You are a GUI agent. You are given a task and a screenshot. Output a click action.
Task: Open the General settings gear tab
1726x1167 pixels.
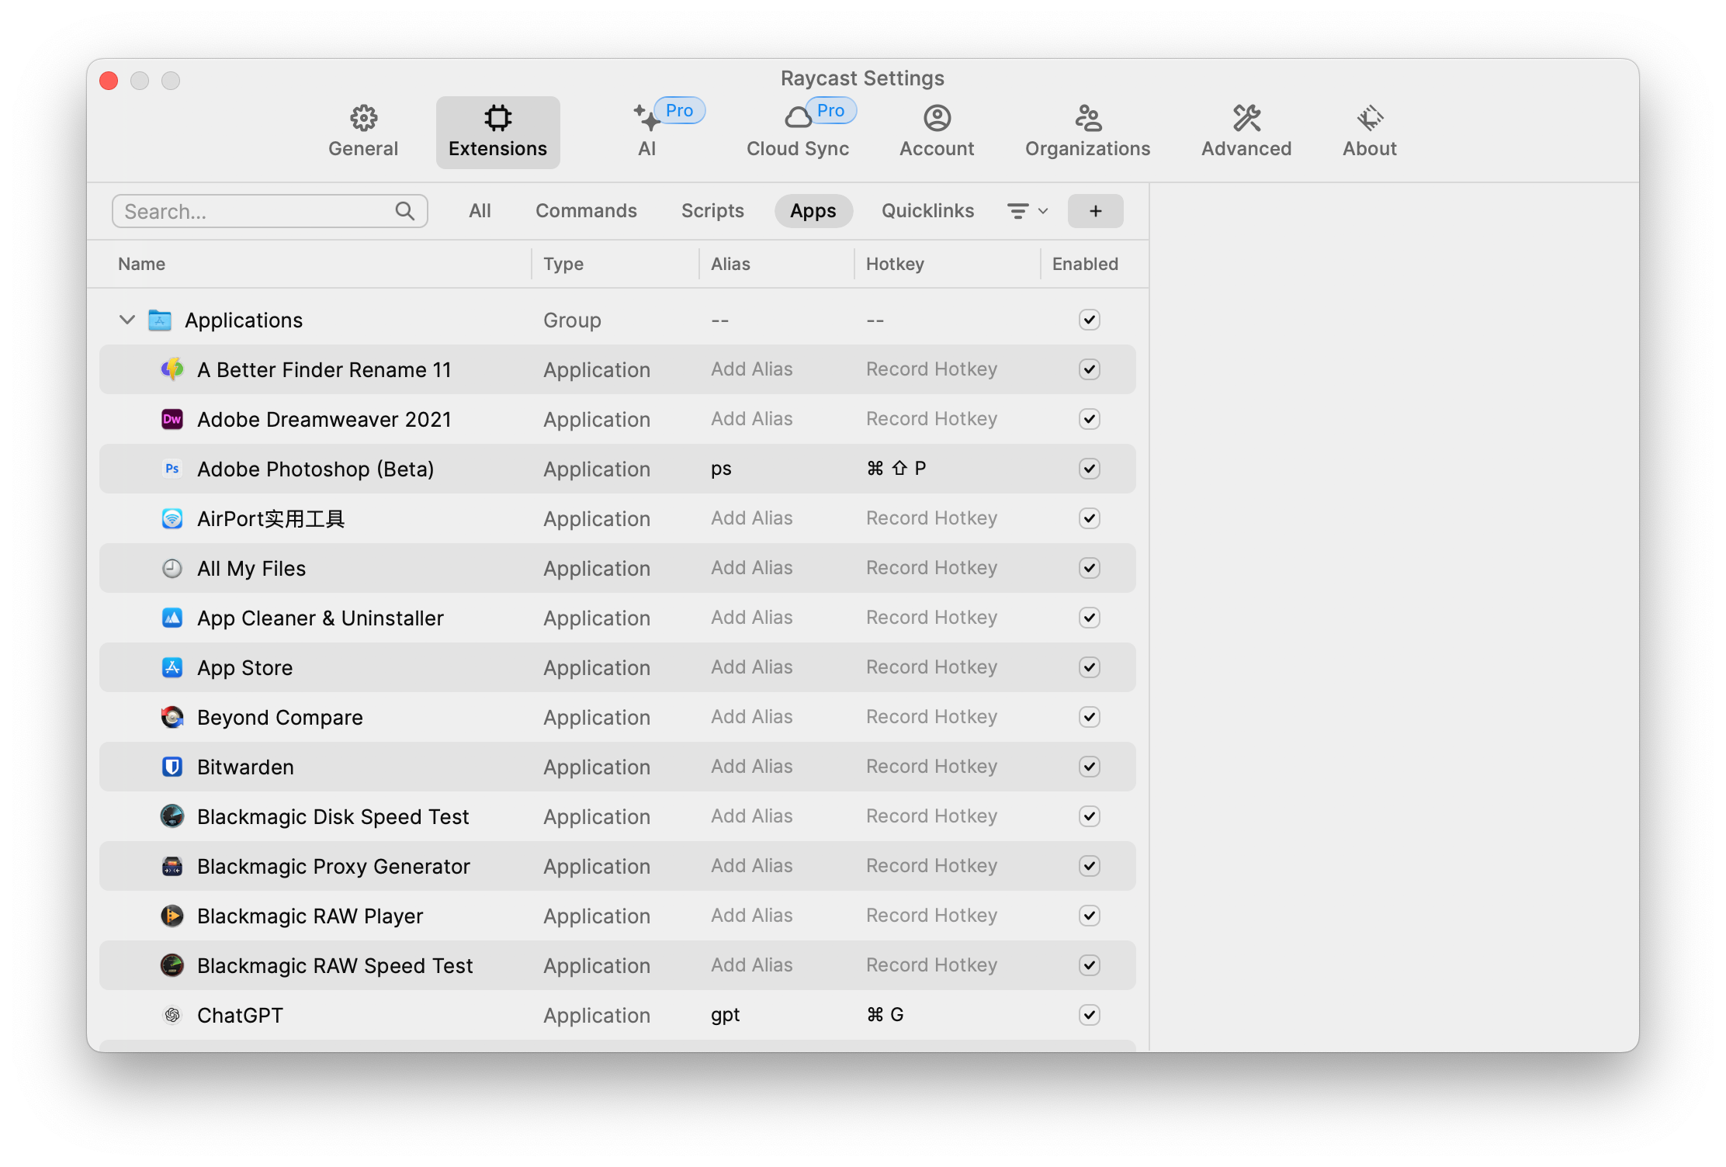coord(363,132)
